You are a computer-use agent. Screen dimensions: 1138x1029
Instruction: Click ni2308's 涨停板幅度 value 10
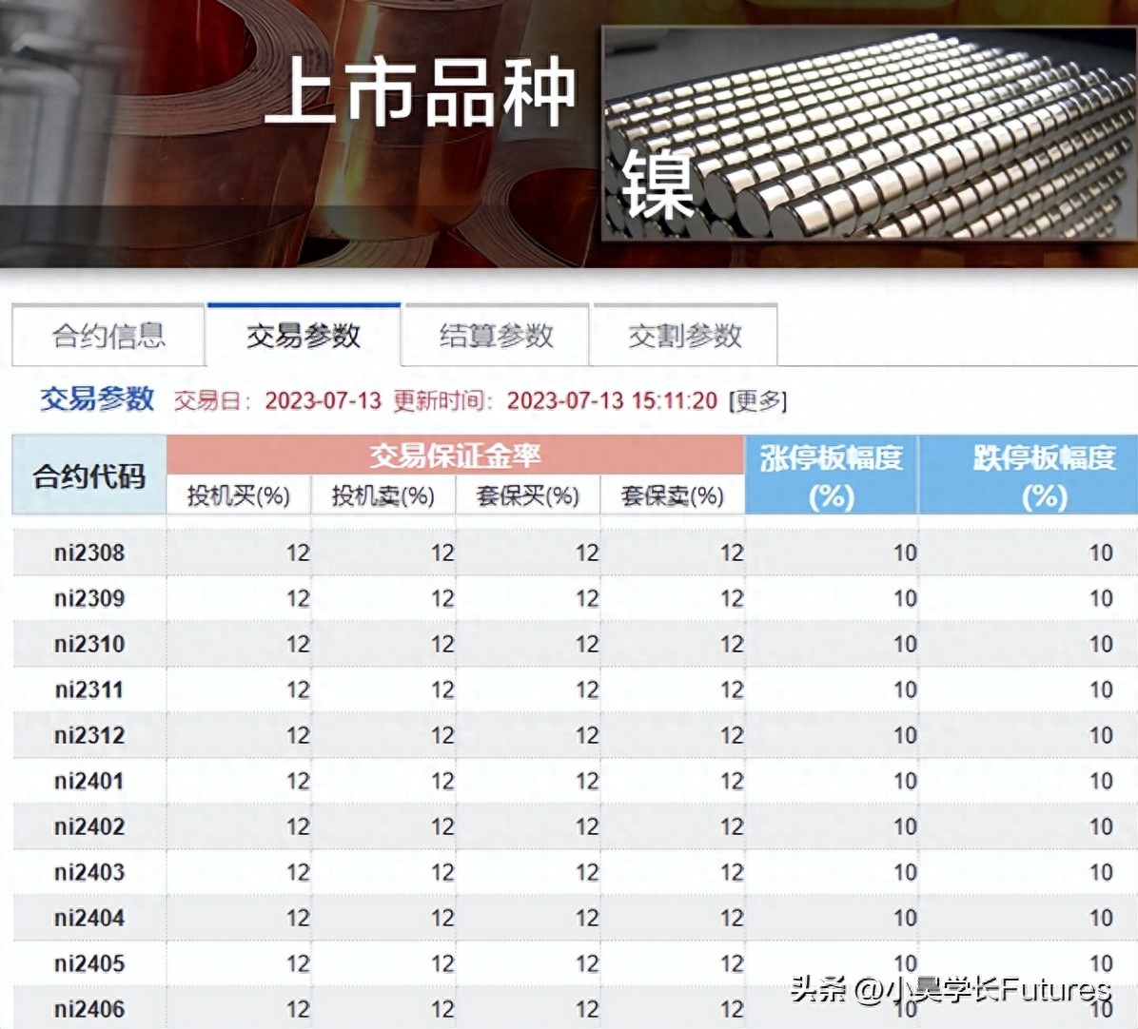click(905, 553)
